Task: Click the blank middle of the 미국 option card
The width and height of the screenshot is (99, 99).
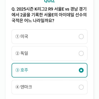Action: (53, 37)
